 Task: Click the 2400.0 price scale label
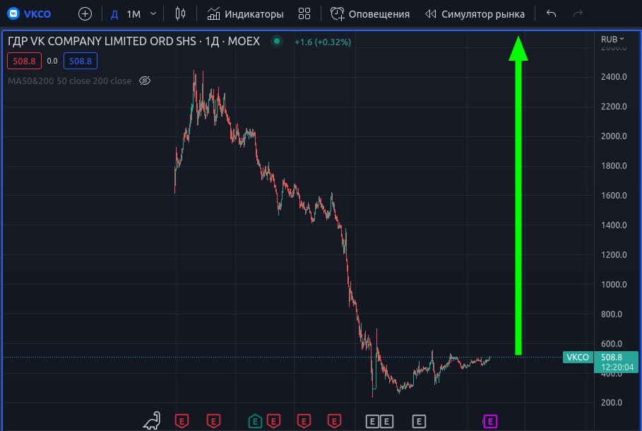[614, 76]
